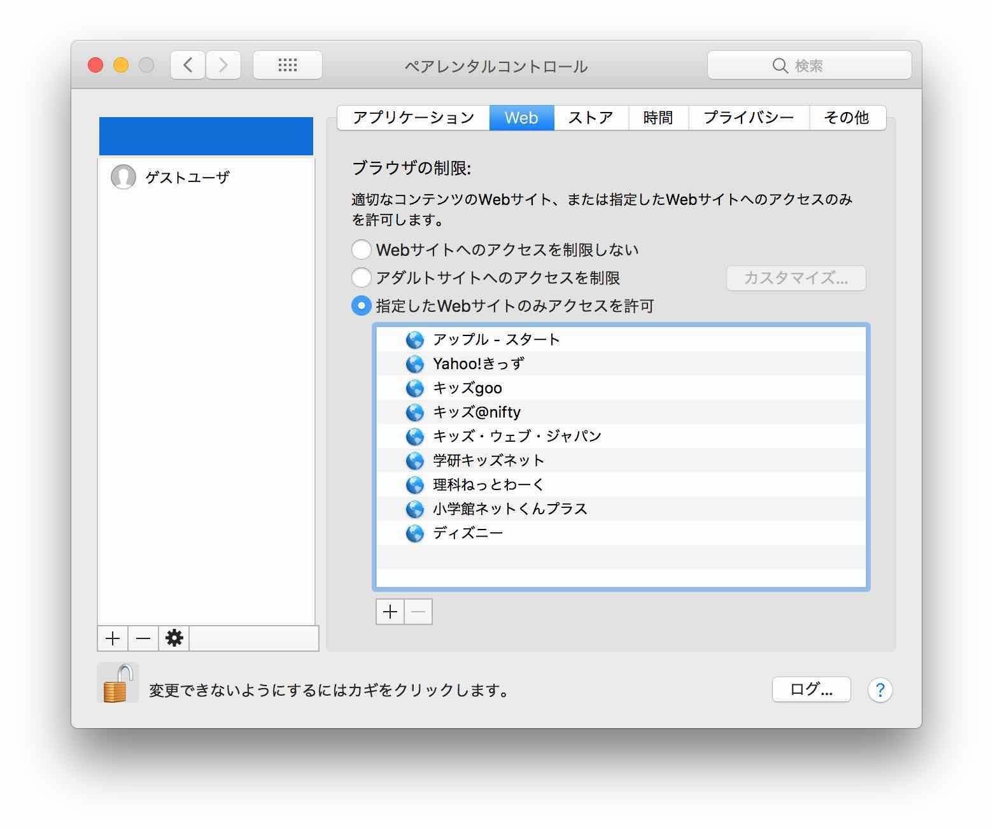
Task: Show all preferences with the grid icon
Action: [x=287, y=65]
